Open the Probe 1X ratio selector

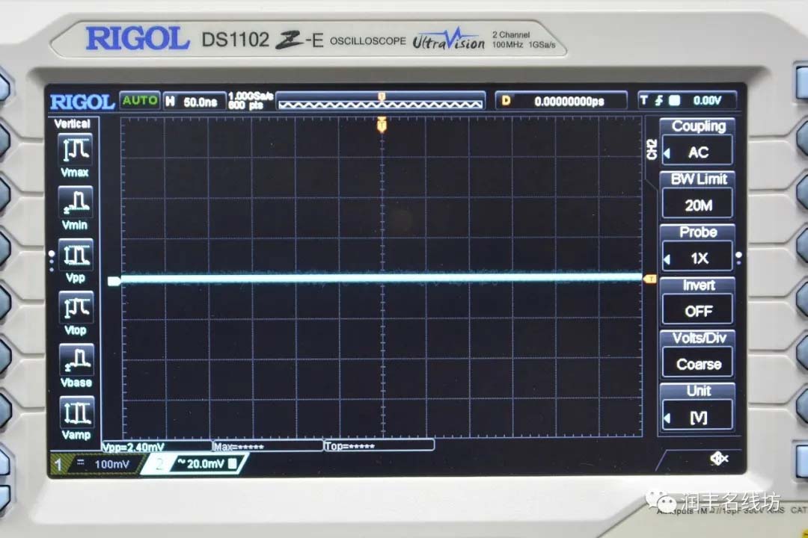coord(697,258)
